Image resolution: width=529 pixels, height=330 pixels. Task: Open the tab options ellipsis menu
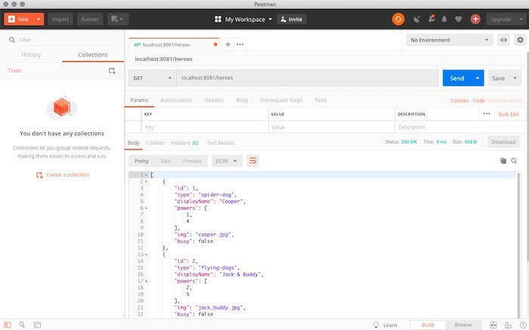(x=240, y=44)
